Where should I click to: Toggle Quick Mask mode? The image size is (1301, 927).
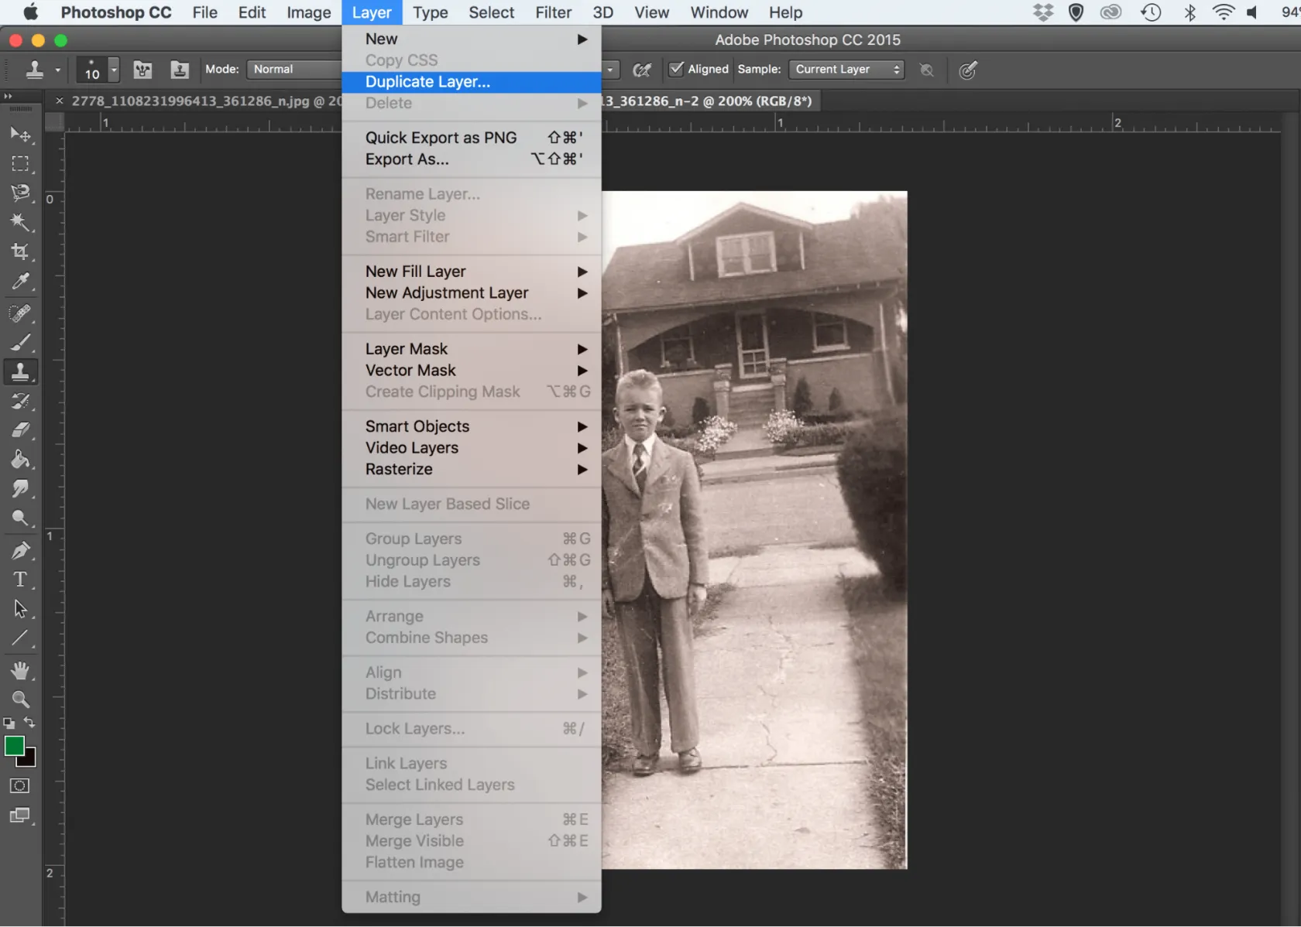[x=20, y=785]
